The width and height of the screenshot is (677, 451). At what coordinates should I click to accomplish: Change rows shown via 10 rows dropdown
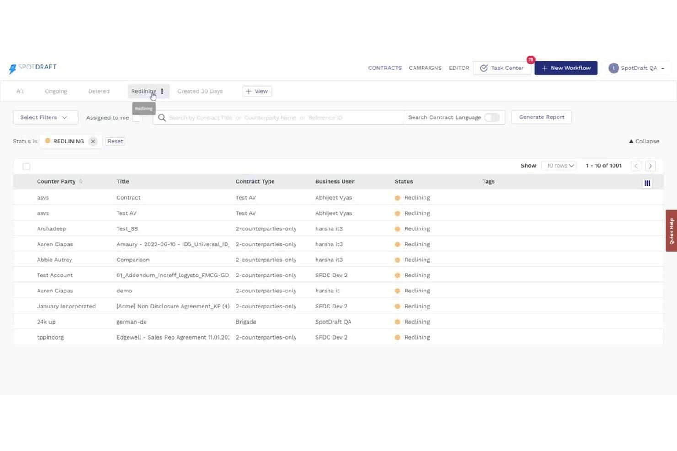(x=559, y=166)
